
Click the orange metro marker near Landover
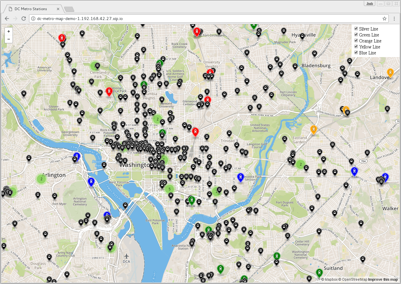[390, 72]
